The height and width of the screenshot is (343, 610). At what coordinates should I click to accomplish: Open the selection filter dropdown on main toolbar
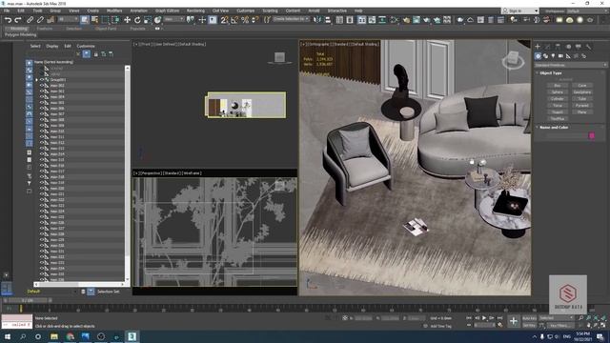[68, 19]
